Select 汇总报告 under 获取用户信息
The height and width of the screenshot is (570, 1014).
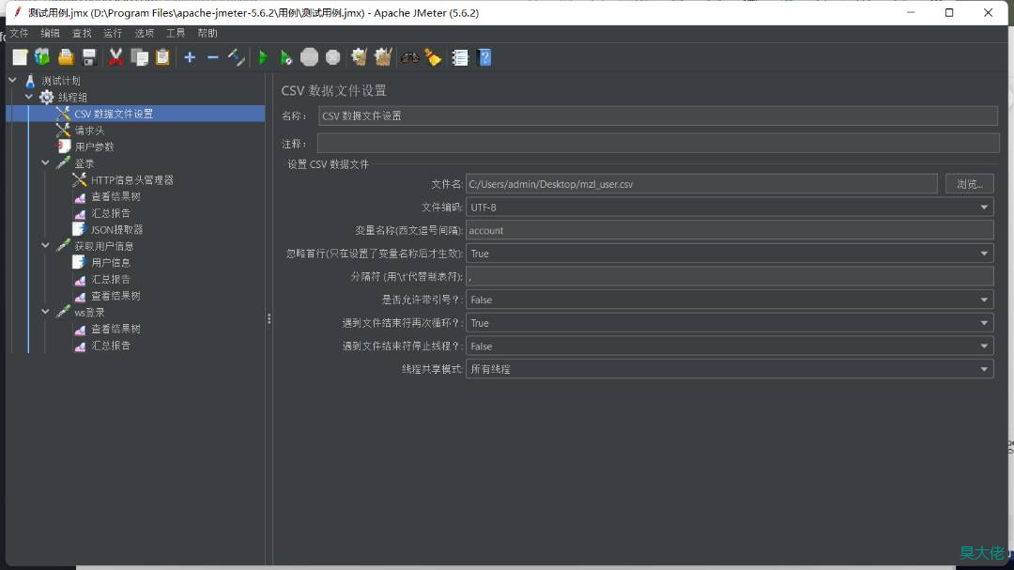pyautogui.click(x=111, y=280)
